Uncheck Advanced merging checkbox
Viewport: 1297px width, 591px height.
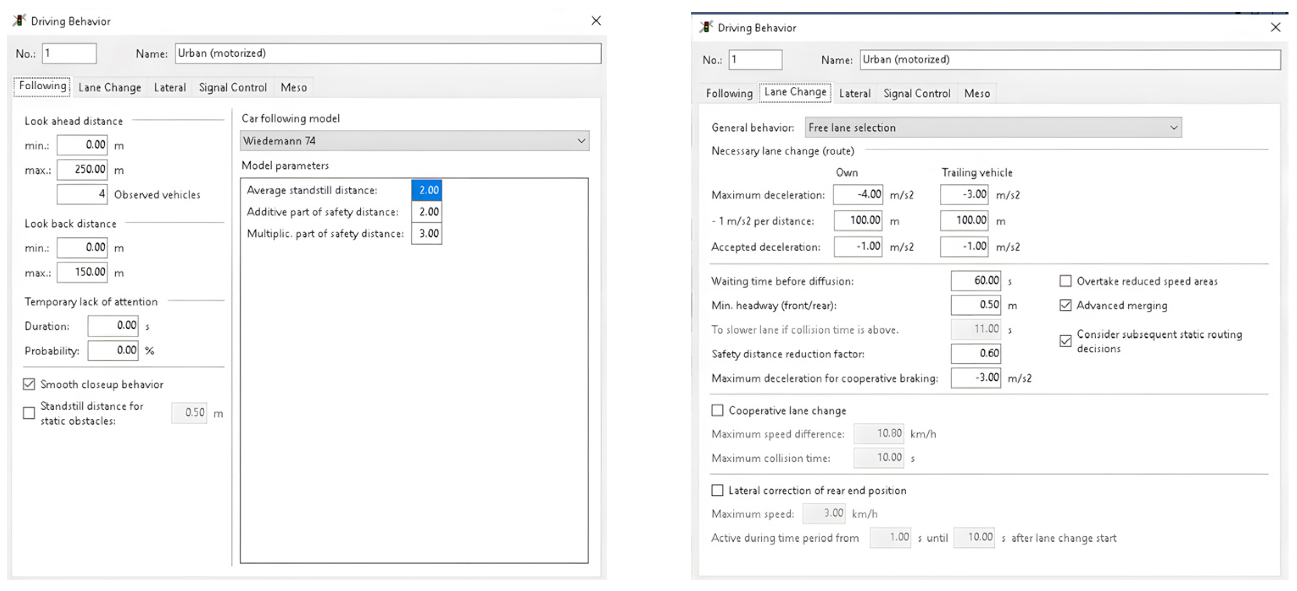click(1066, 305)
